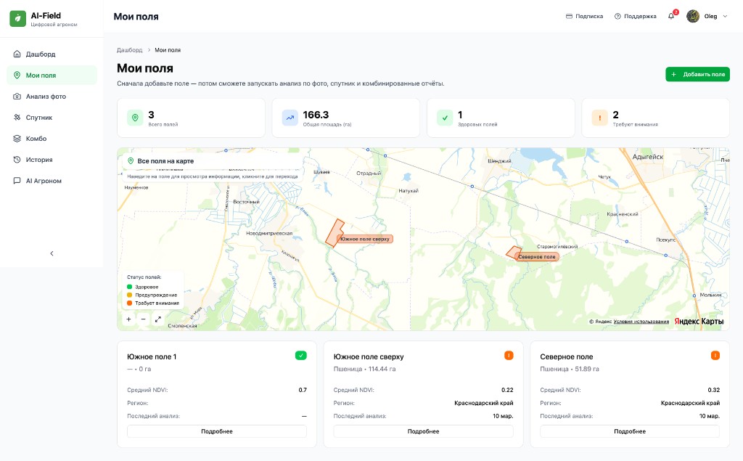The width and height of the screenshot is (743, 461).
Task: Open the Спутник sidebar item
Action: click(x=39, y=118)
